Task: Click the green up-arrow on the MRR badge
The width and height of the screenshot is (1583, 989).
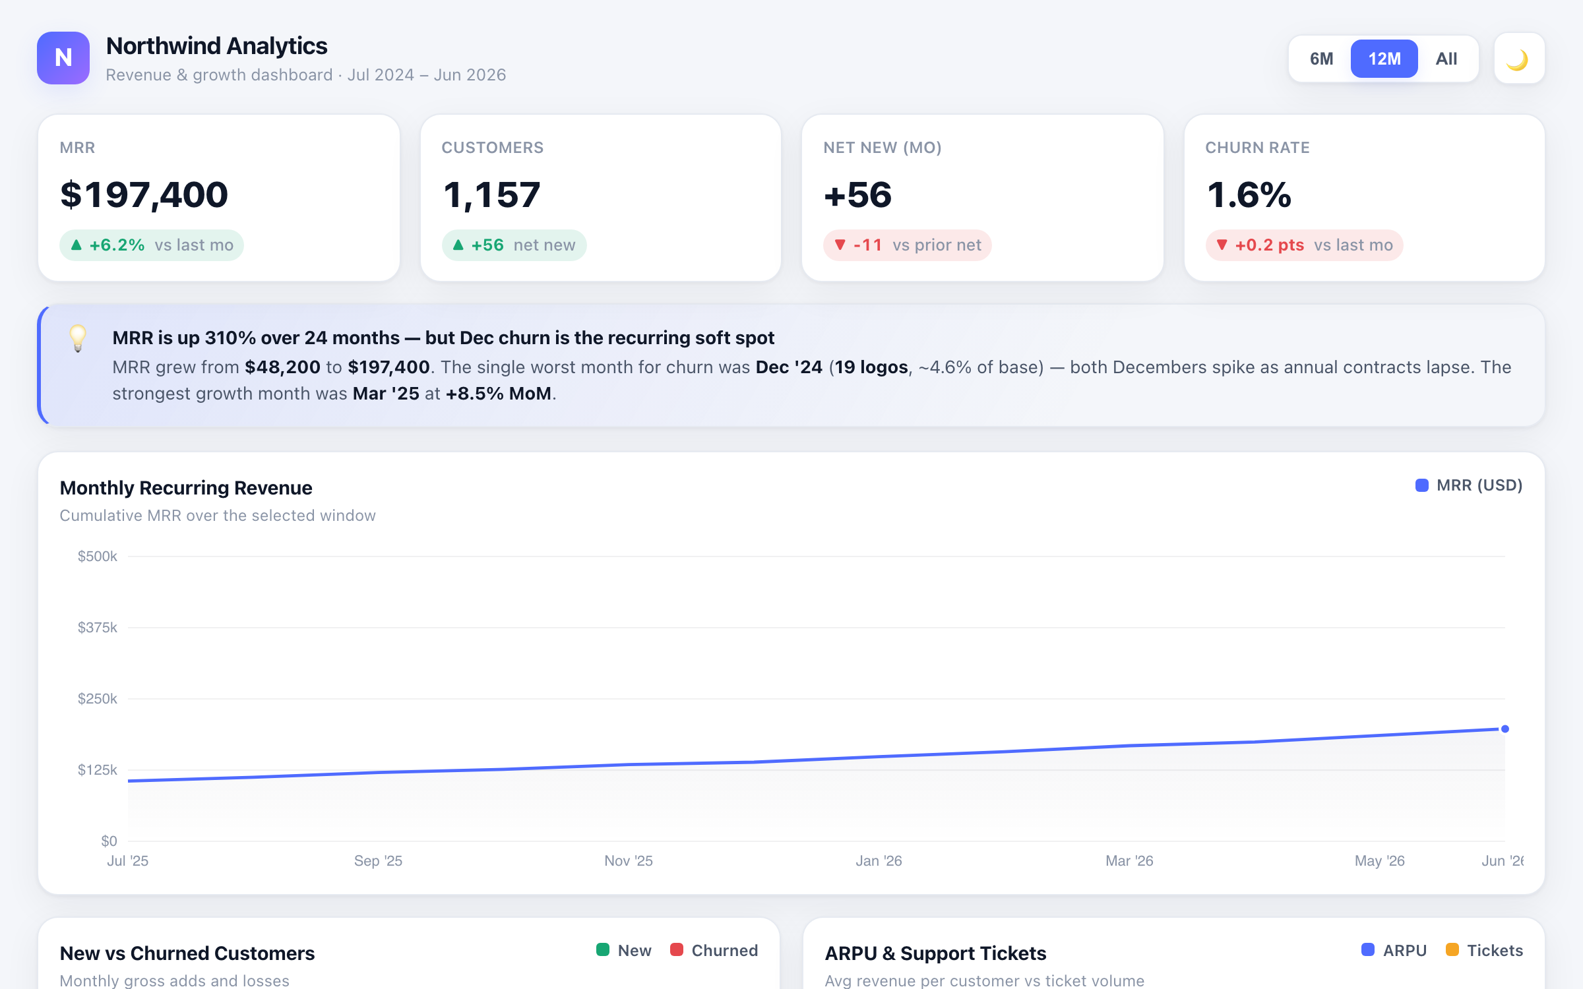Action: point(77,245)
